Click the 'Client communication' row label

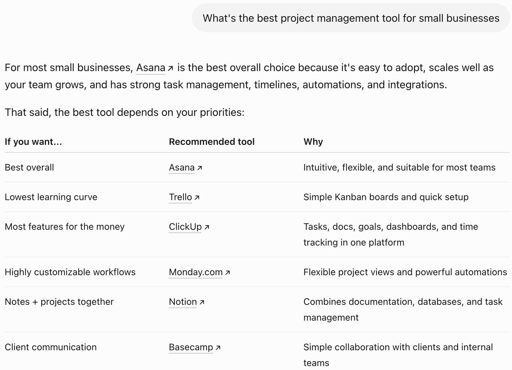[51, 347]
